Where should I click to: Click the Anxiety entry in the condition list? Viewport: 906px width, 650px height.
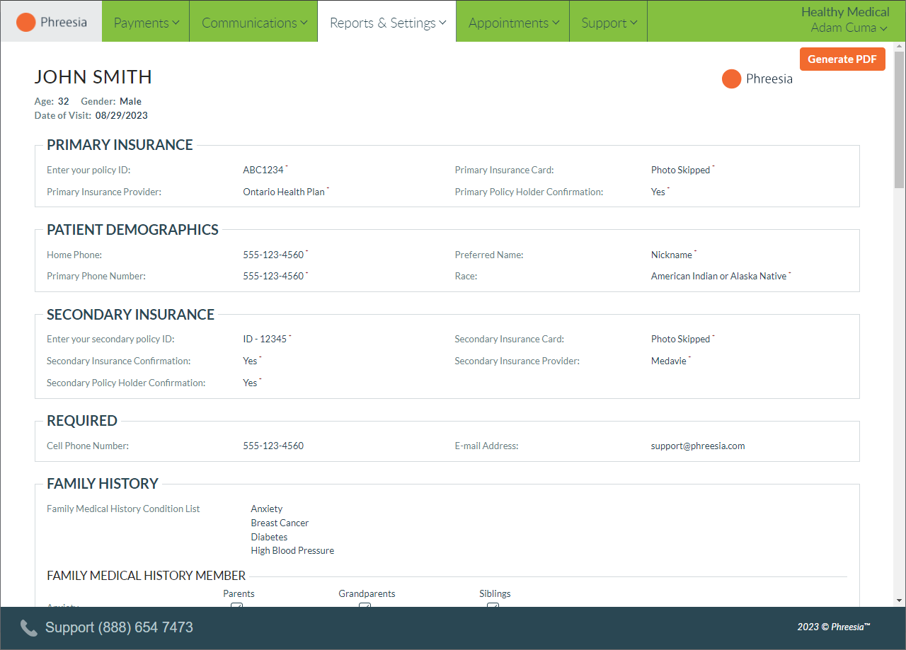(x=267, y=509)
